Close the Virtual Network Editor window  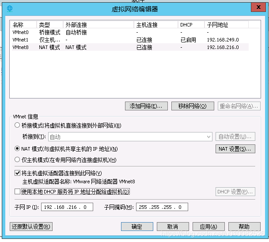pyautogui.click(x=258, y=7)
